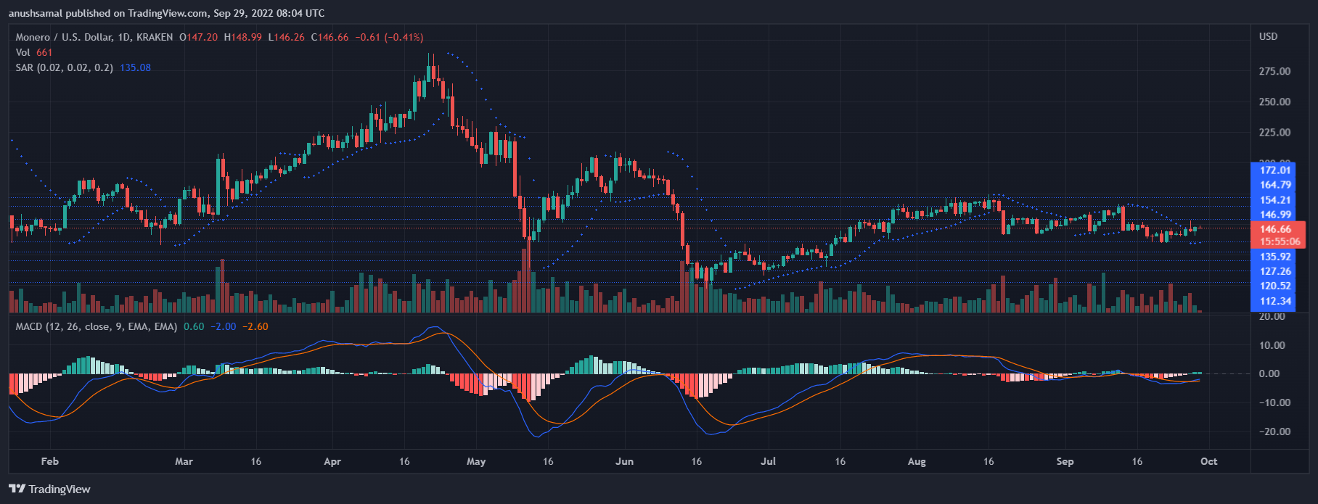Image resolution: width=1318 pixels, height=504 pixels.
Task: Click the price change value −0.61 (−0.41%)
Action: click(389, 37)
